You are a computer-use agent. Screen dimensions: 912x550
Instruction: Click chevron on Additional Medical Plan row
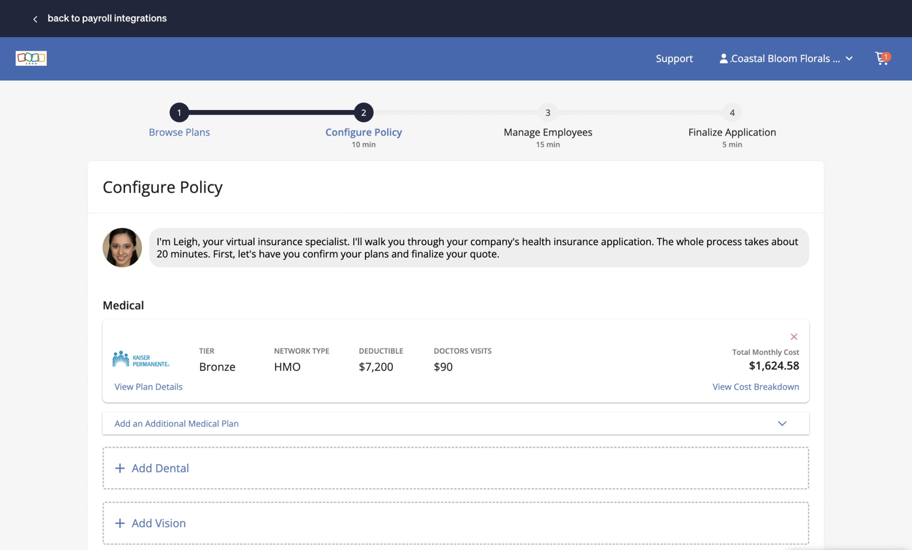point(782,424)
